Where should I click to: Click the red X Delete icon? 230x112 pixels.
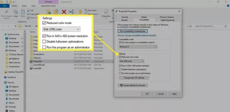coord(64,12)
